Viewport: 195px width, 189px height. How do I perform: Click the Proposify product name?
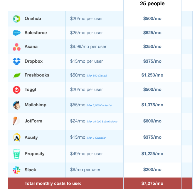coord(35,154)
